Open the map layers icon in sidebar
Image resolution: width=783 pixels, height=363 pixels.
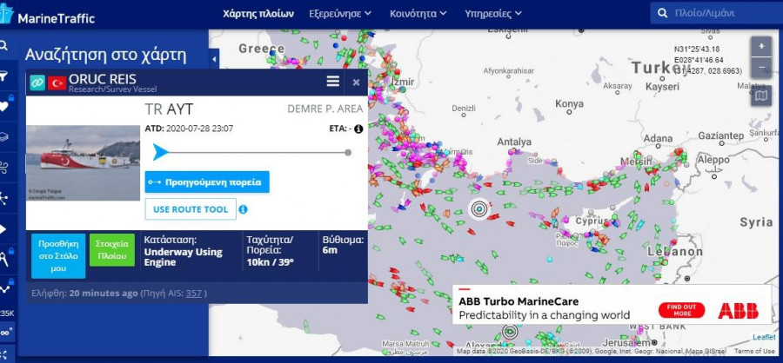coord(4,136)
